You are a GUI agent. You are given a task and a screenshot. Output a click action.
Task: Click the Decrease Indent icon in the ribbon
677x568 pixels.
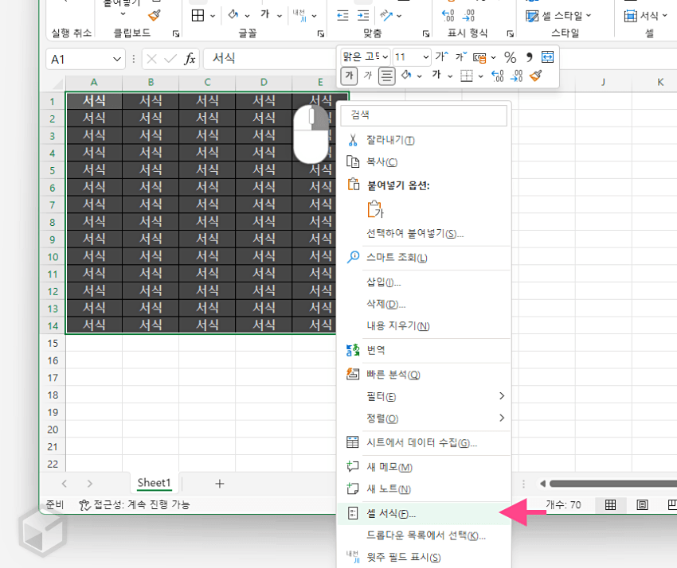coord(342,16)
